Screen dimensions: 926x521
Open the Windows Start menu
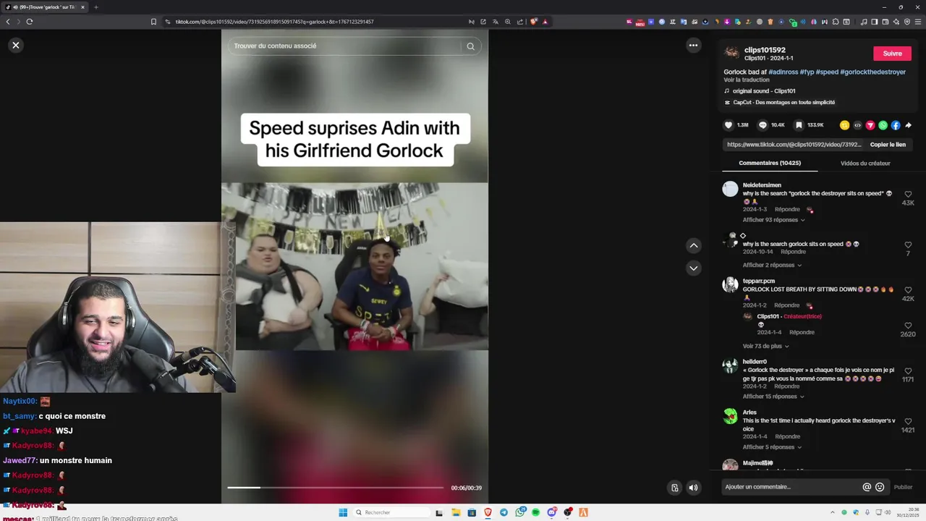click(x=343, y=512)
